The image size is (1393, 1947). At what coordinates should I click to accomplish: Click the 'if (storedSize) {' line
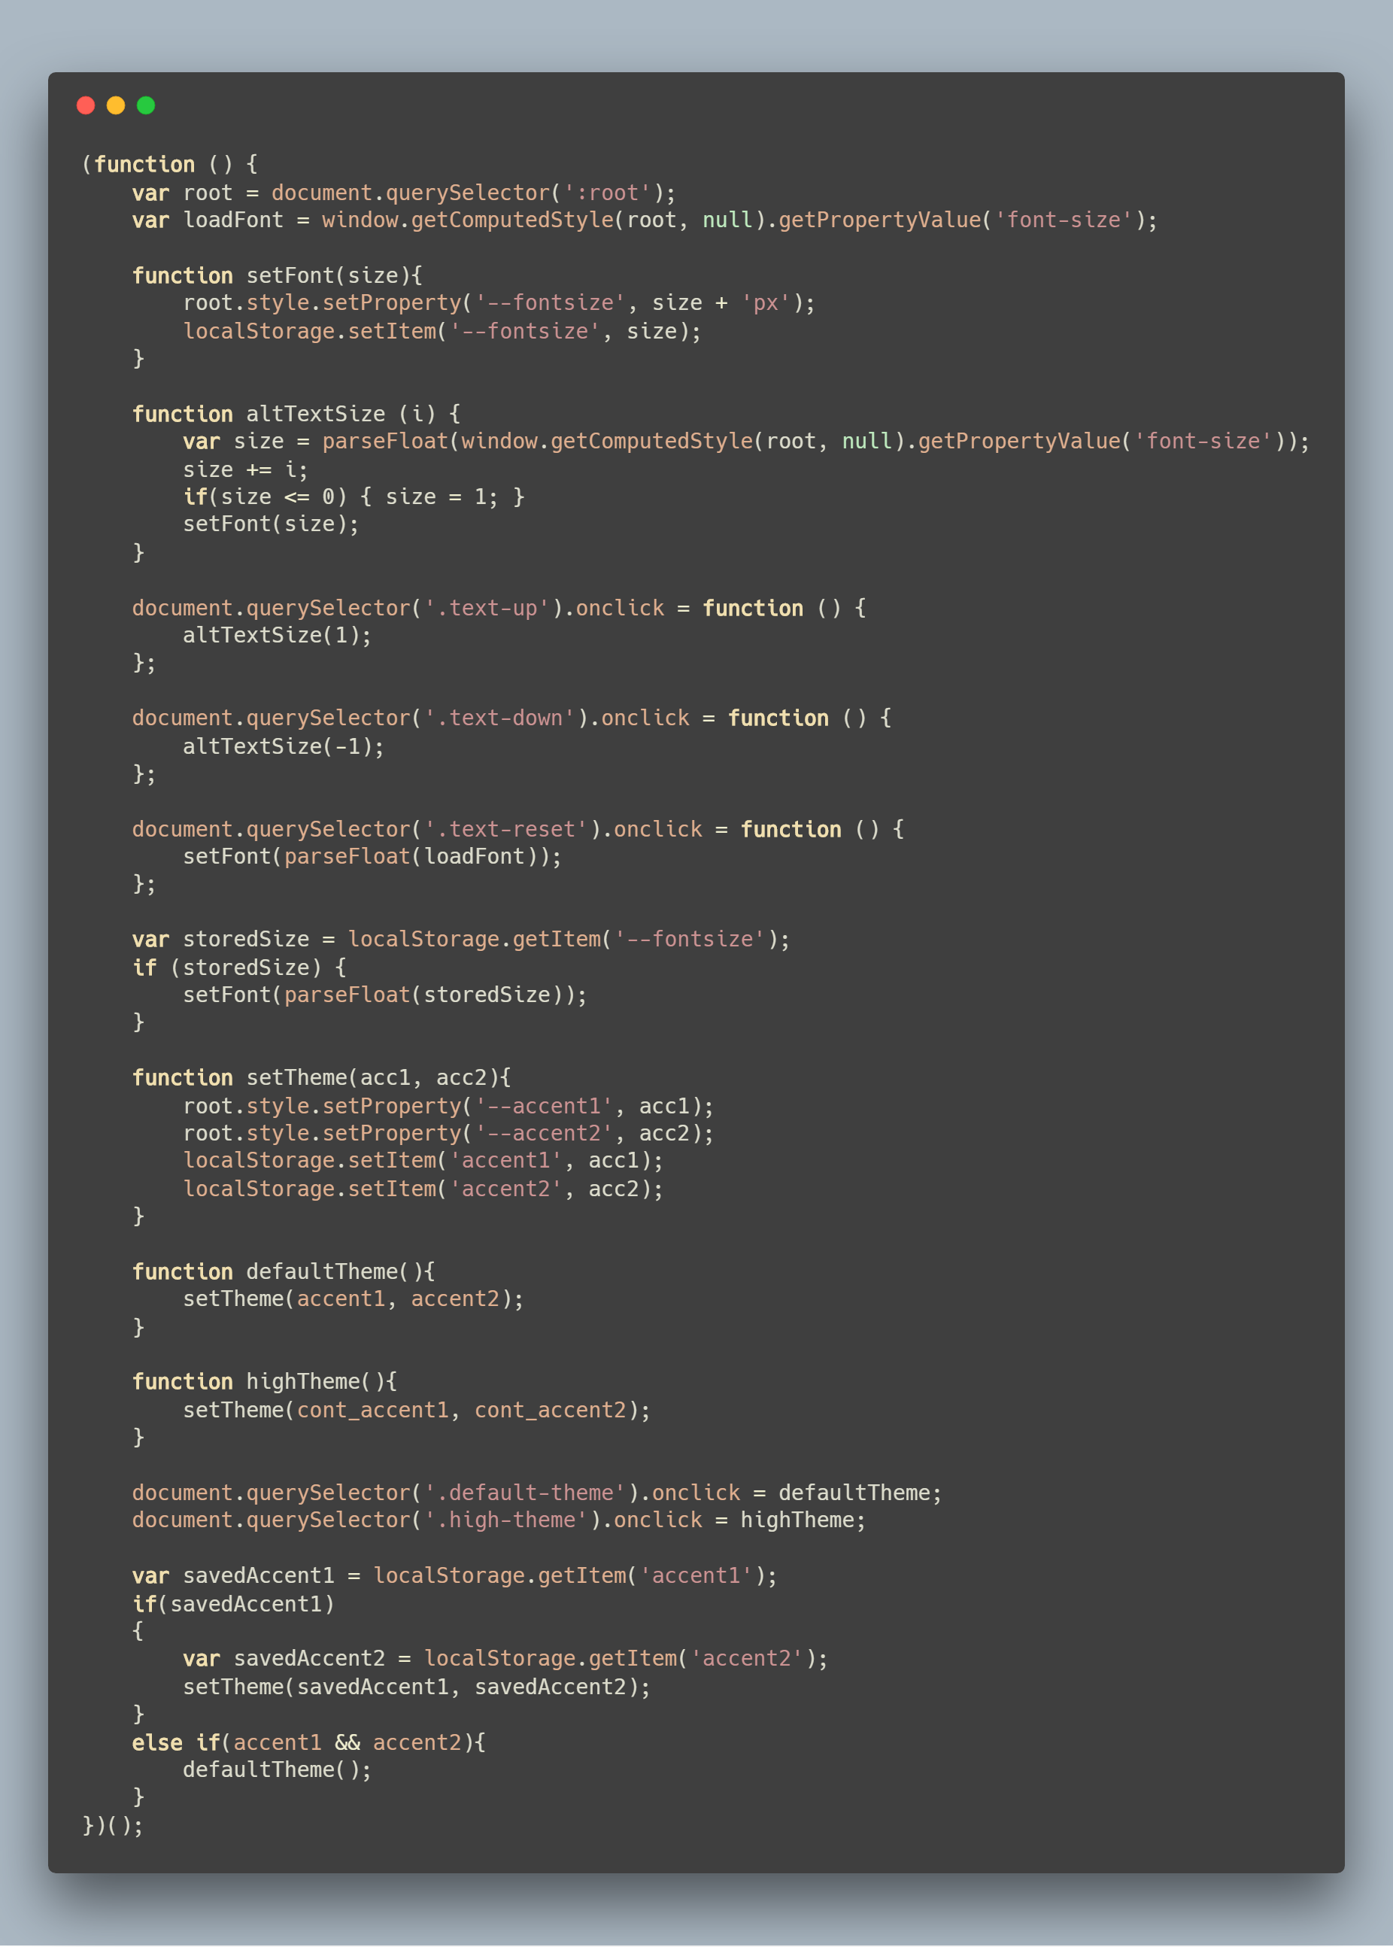coord(239,967)
